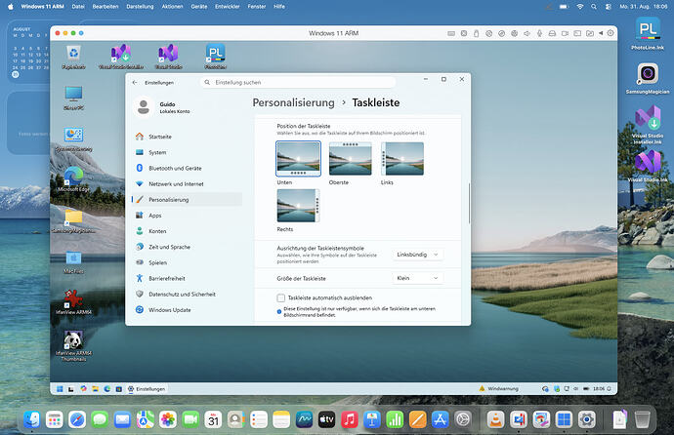Open the IrfanView ARM64 desktop icon
Image resolution: width=674 pixels, height=435 pixels.
(73, 301)
